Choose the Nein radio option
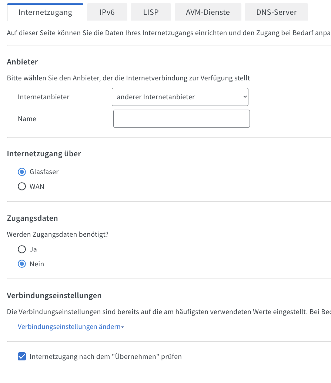Screen dimensions: 331x383 (x=22, y=264)
